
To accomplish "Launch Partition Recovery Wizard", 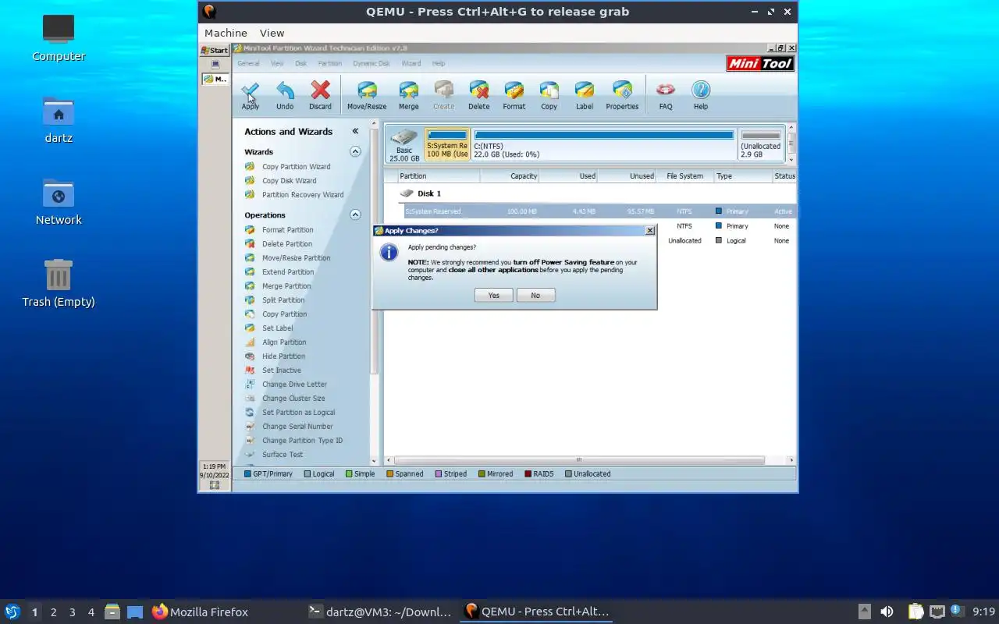I will [x=303, y=195].
